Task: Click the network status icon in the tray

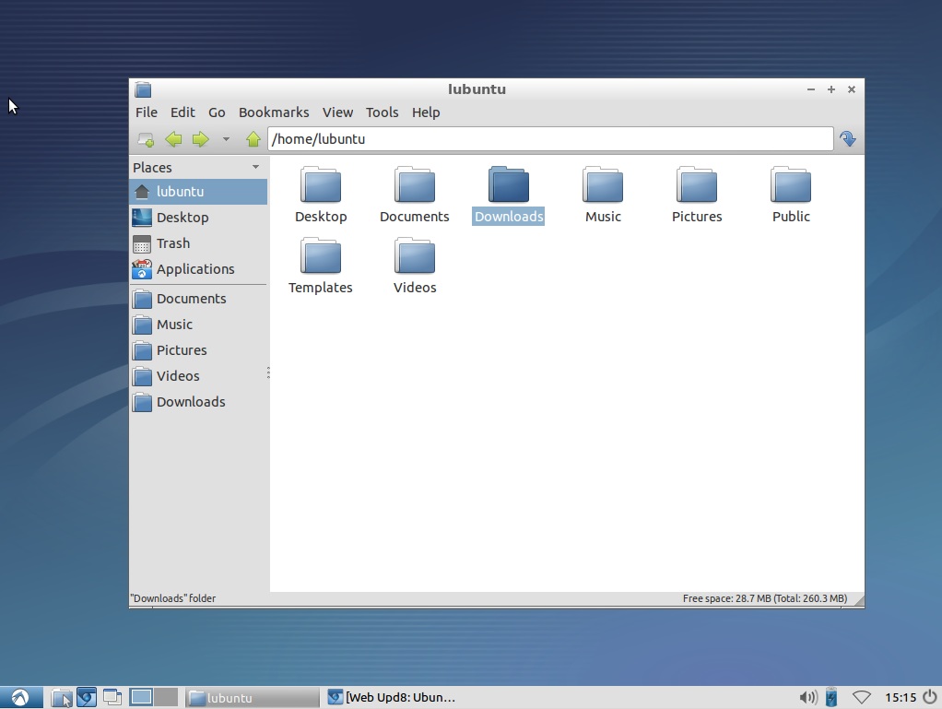Action: point(862,697)
